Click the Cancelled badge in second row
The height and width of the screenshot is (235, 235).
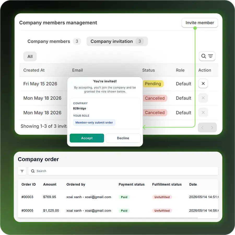point(155,98)
